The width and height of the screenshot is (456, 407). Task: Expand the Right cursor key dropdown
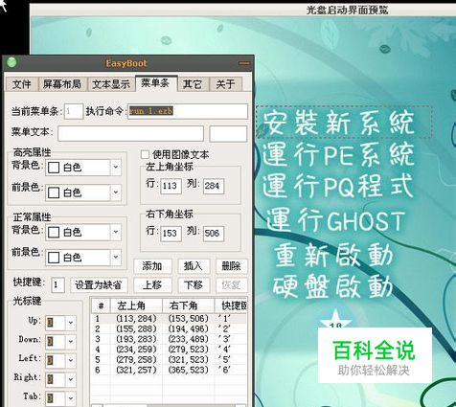pyautogui.click(x=71, y=379)
